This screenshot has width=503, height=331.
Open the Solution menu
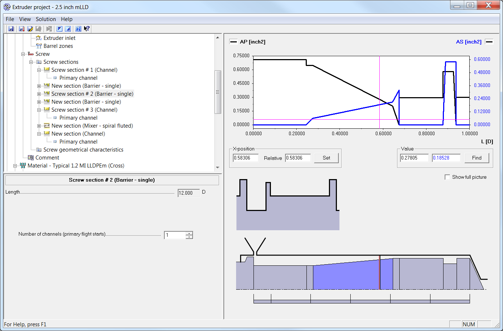coord(46,19)
